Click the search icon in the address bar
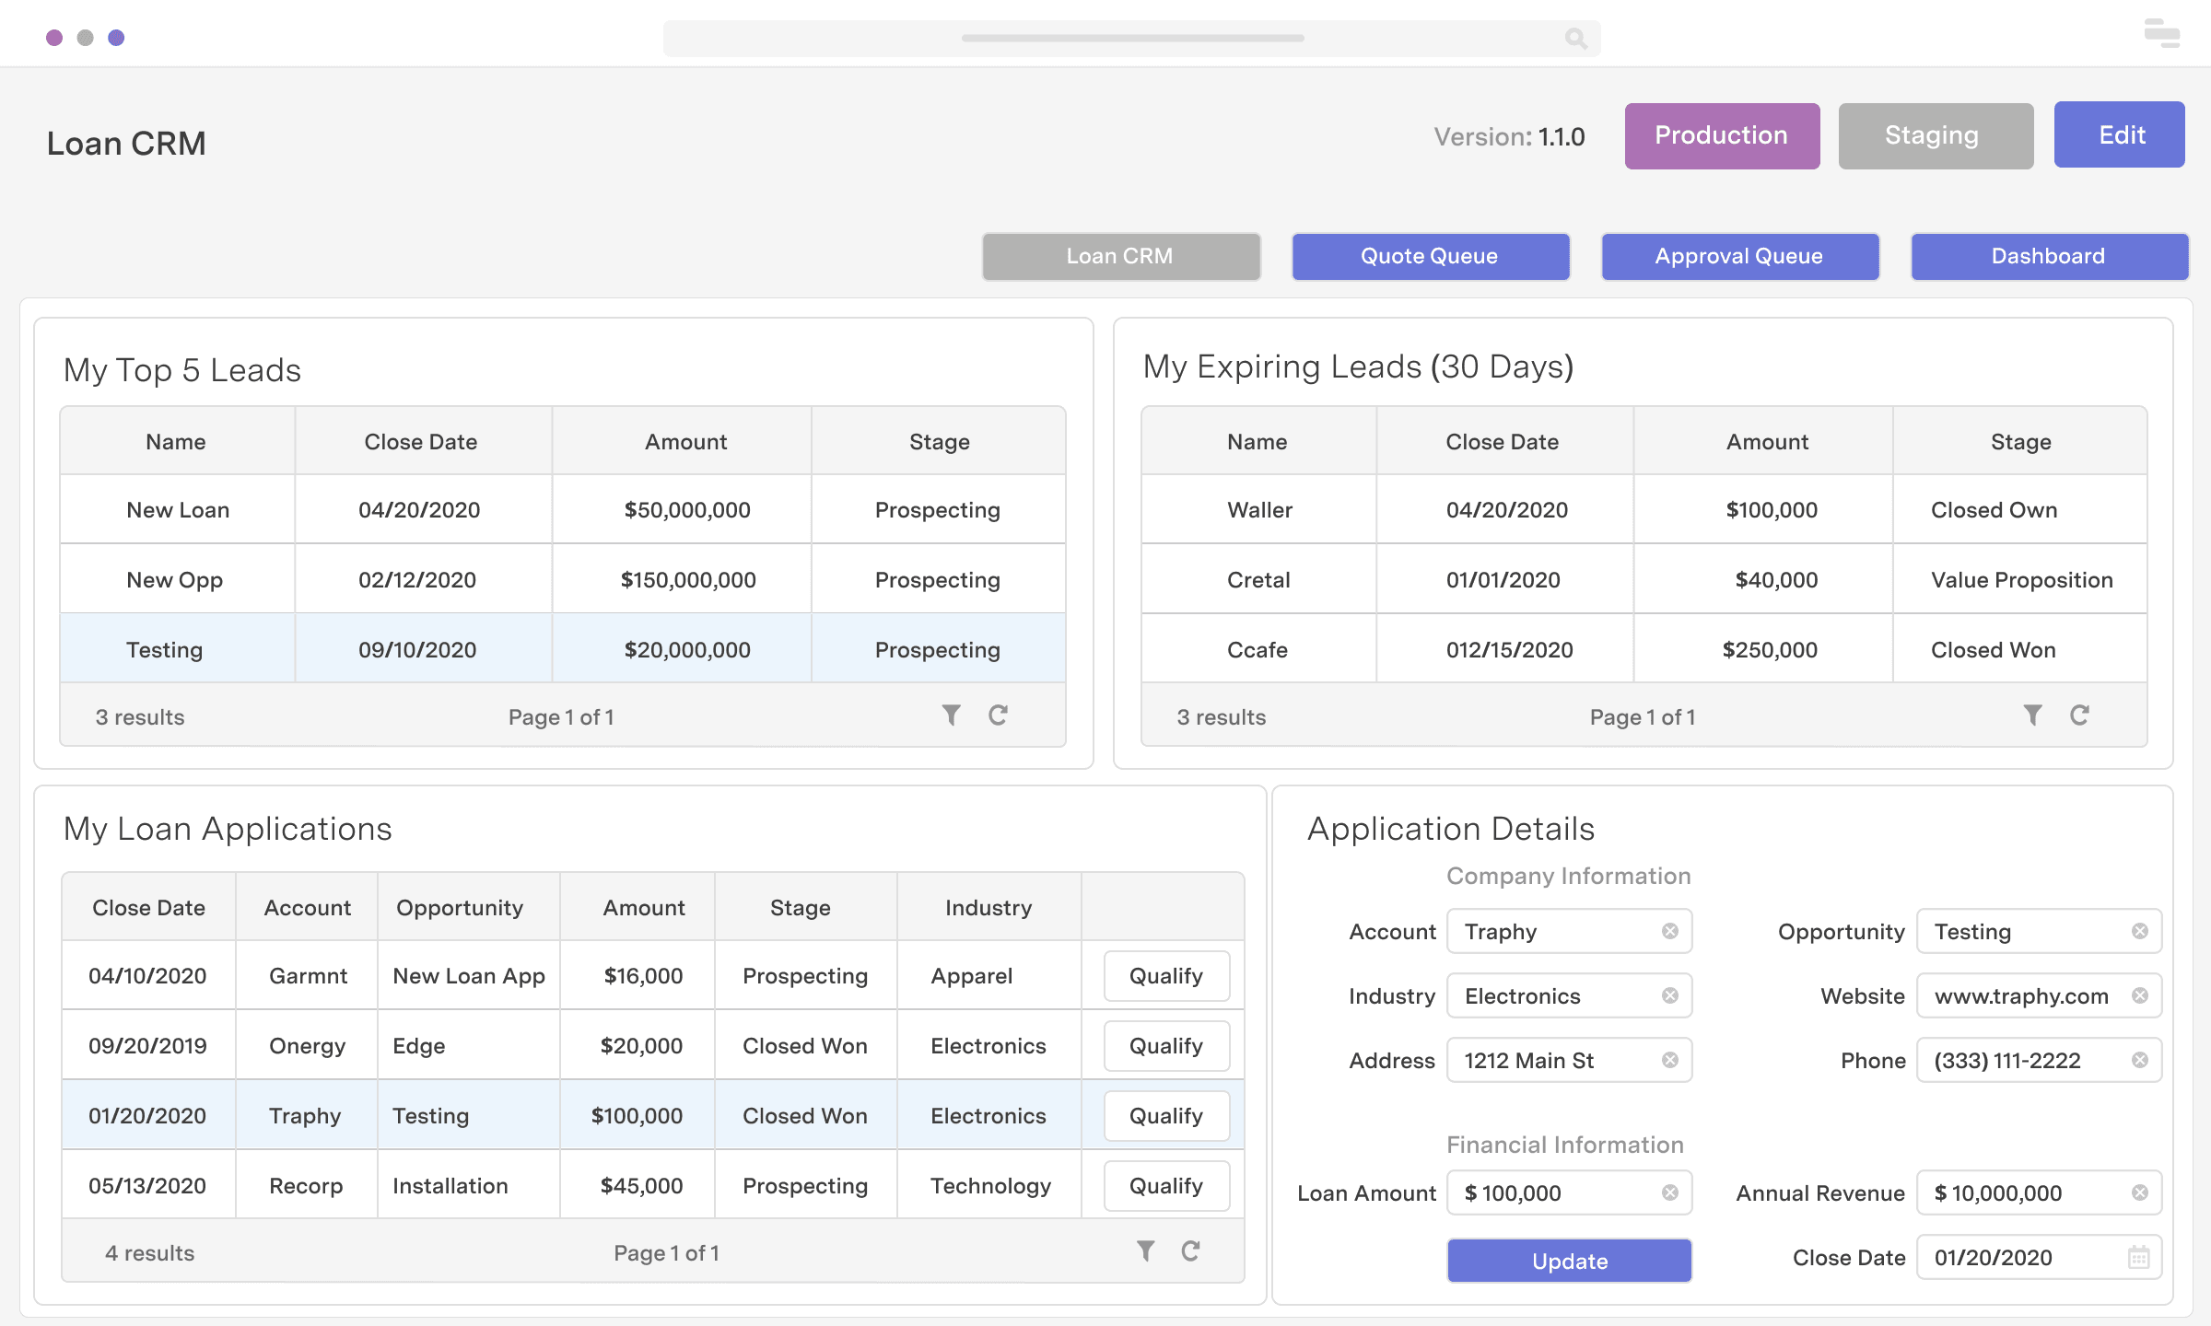This screenshot has width=2211, height=1326. pyautogui.click(x=1574, y=39)
